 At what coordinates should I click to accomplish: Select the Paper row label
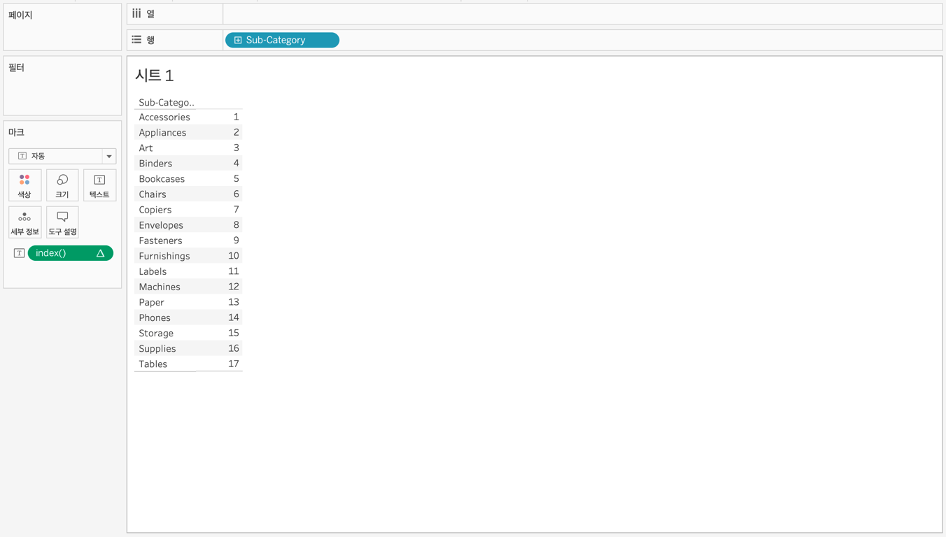151,302
